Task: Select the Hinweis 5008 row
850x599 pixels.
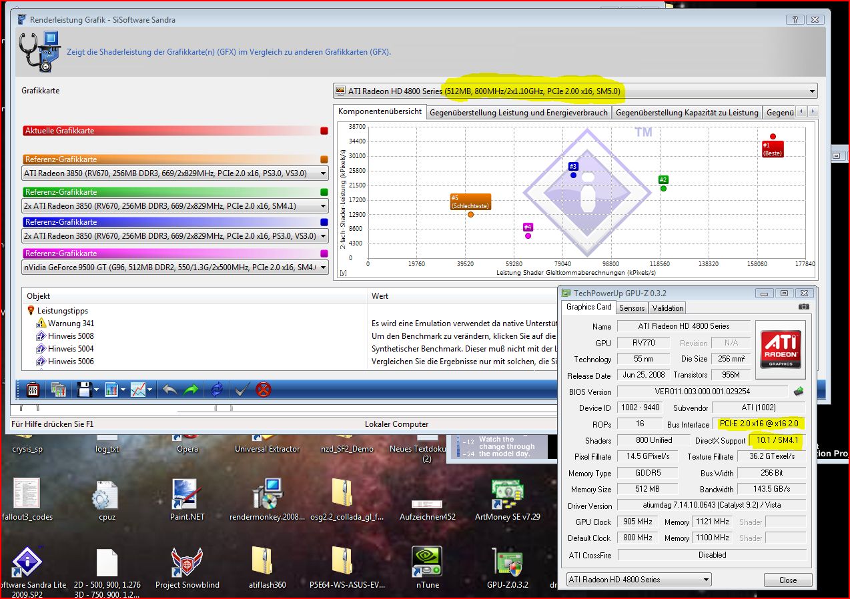Action: [71, 336]
